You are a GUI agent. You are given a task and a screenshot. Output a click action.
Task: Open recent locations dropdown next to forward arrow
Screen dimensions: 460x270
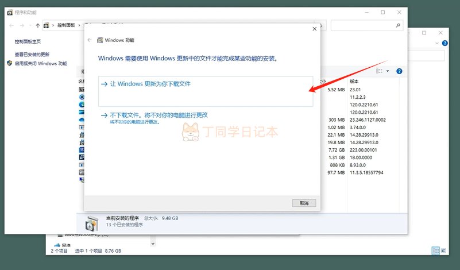pyautogui.click(x=30, y=25)
